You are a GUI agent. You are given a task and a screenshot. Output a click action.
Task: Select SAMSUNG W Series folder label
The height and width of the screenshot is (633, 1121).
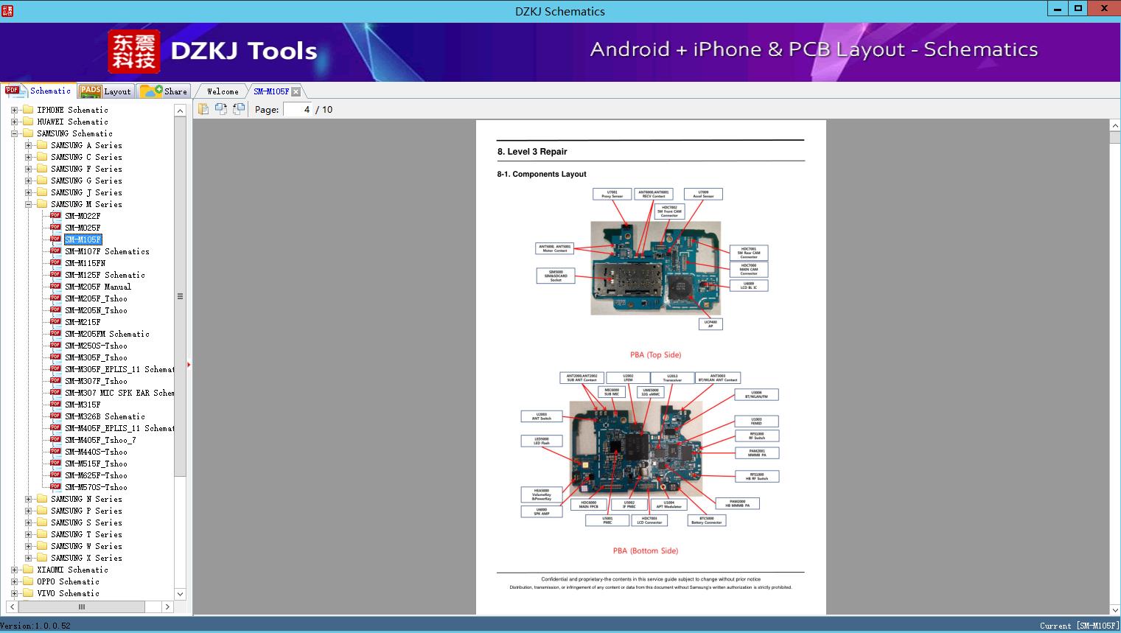coord(86,546)
